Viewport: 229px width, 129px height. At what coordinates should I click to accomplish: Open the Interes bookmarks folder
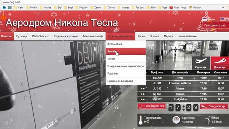pyautogui.click(x=123, y=8)
